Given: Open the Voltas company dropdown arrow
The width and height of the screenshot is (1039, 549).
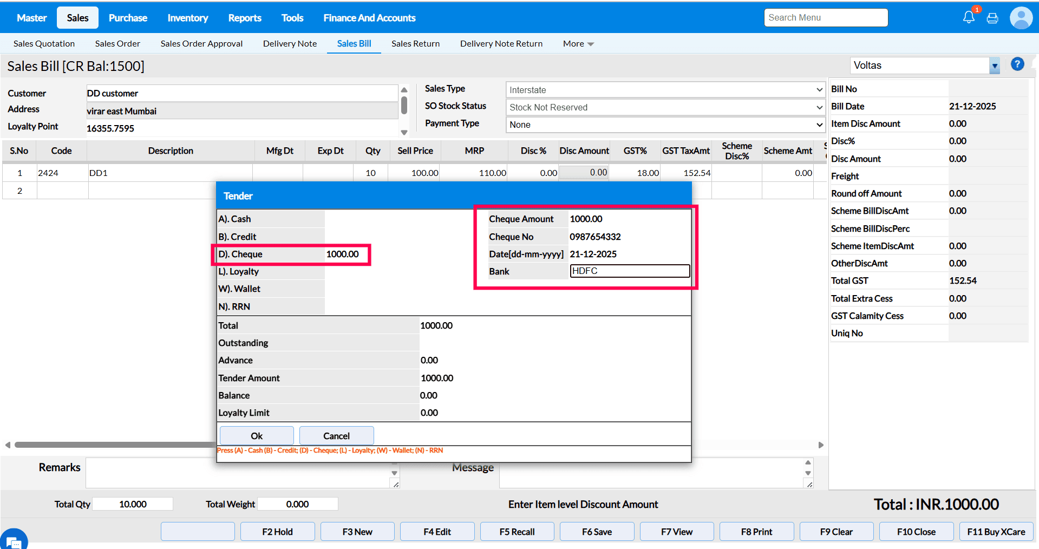Looking at the screenshot, I should [995, 66].
